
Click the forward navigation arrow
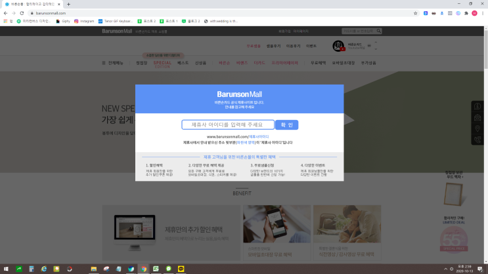coord(14,13)
